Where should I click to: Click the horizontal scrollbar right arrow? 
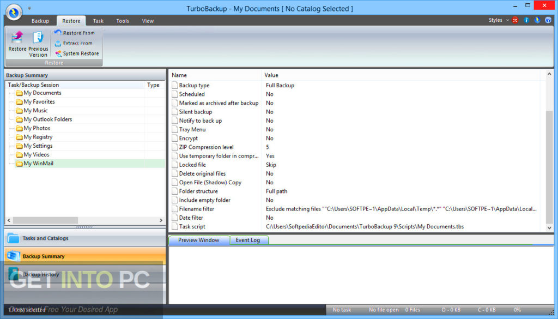click(161, 220)
